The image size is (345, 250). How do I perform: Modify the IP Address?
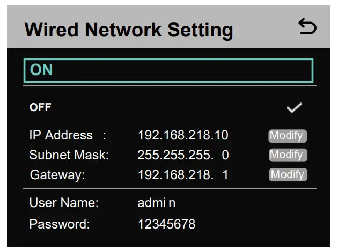coord(287,136)
